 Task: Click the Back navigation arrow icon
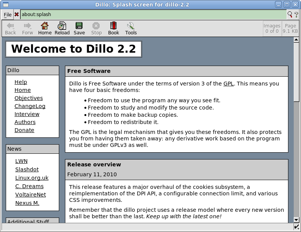[x=10, y=26]
